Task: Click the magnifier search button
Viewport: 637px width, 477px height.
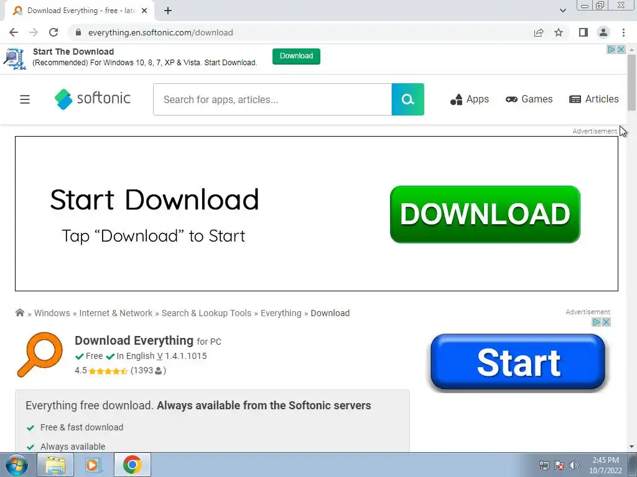Action: [408, 99]
